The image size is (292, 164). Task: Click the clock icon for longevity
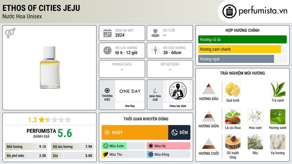tap(108, 50)
